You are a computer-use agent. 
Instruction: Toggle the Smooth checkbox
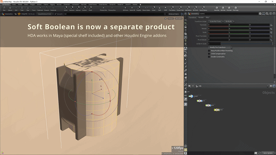click(x=56, y=14)
